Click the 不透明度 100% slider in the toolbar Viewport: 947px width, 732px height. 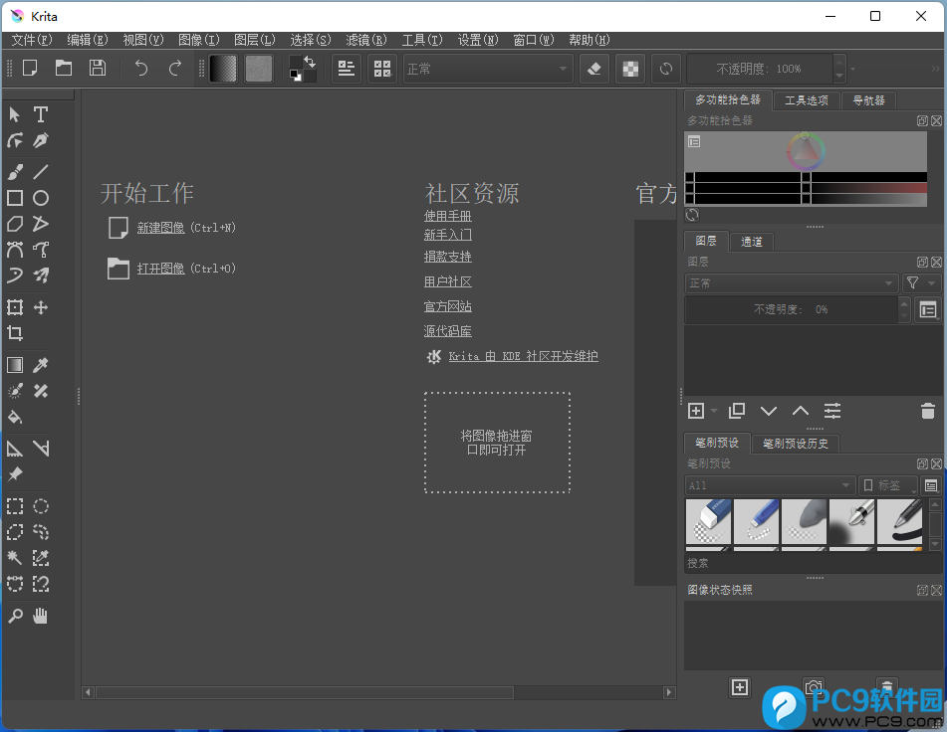point(759,69)
